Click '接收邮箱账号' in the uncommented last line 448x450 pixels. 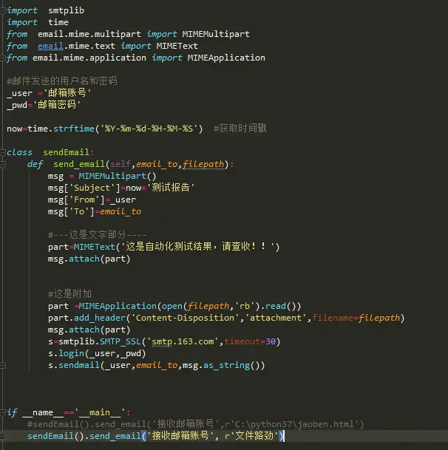180,436
